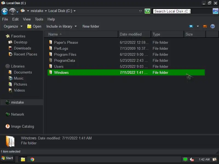This screenshot has height=164, width=219.
Task: Click the Network icon in sidebar
Action: click(x=8, y=114)
